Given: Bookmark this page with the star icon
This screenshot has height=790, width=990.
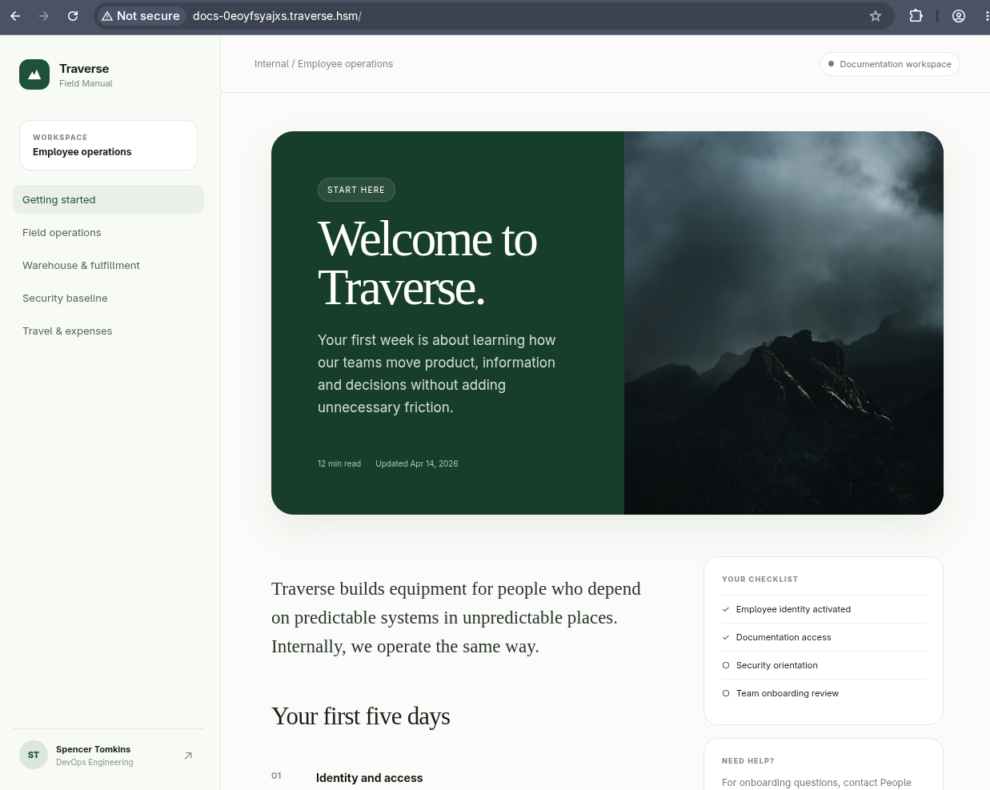Looking at the screenshot, I should pyautogui.click(x=876, y=16).
